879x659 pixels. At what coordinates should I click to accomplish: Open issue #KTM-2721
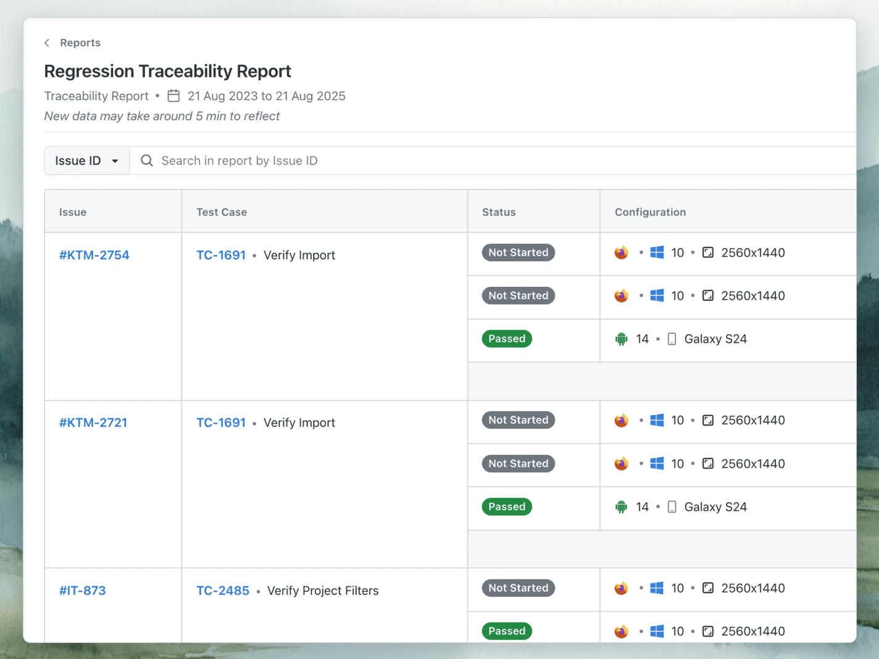[x=93, y=423]
